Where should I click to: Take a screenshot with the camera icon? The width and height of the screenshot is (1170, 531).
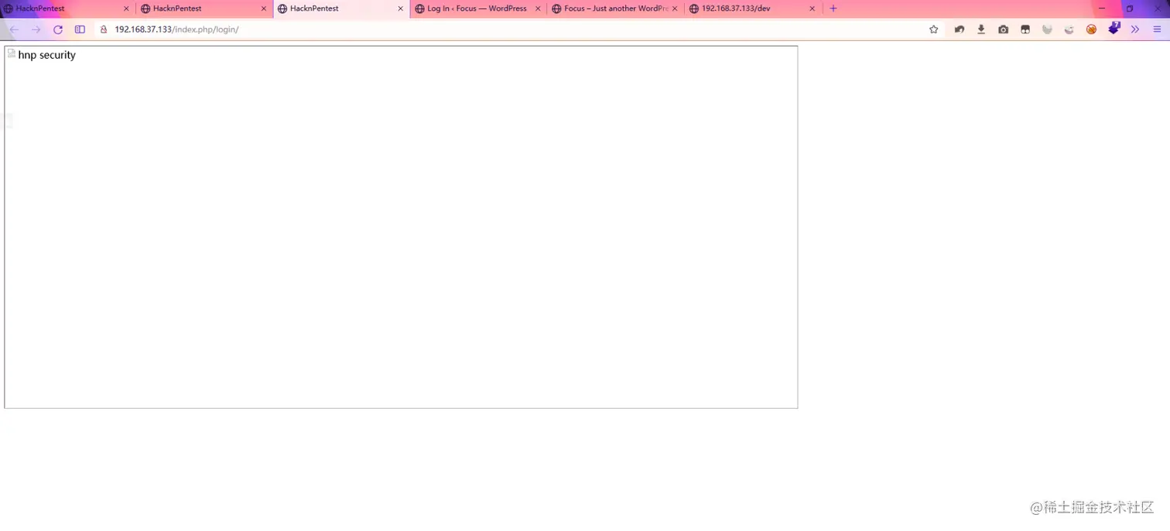(x=1003, y=29)
